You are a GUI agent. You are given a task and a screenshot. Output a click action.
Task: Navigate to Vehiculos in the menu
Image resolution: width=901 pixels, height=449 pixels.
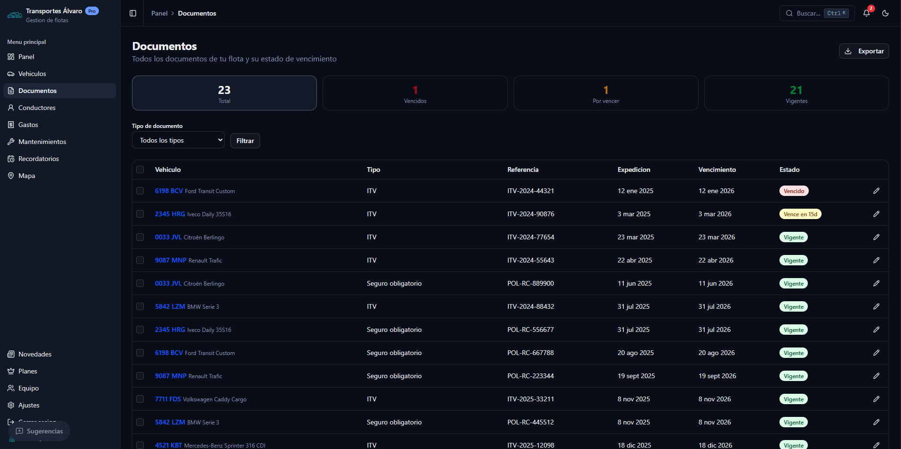pyautogui.click(x=32, y=74)
